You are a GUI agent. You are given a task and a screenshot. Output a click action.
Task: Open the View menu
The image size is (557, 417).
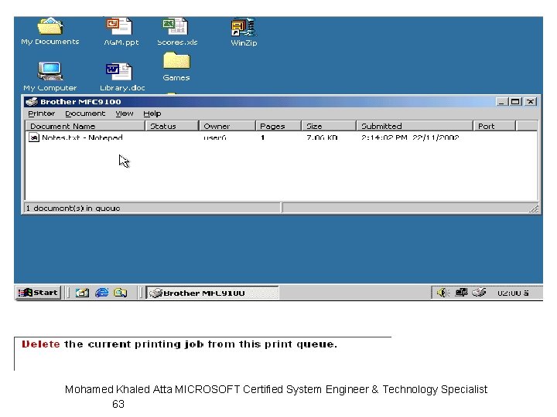click(125, 114)
